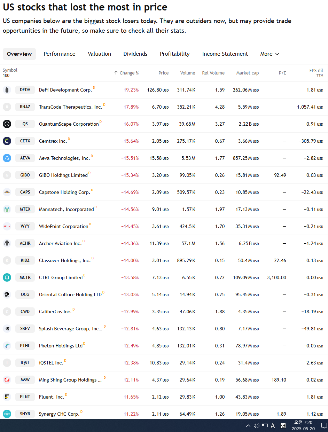This screenshot has width=328, height=432.
Task: Open the QS ticker link
Action: tap(25, 124)
